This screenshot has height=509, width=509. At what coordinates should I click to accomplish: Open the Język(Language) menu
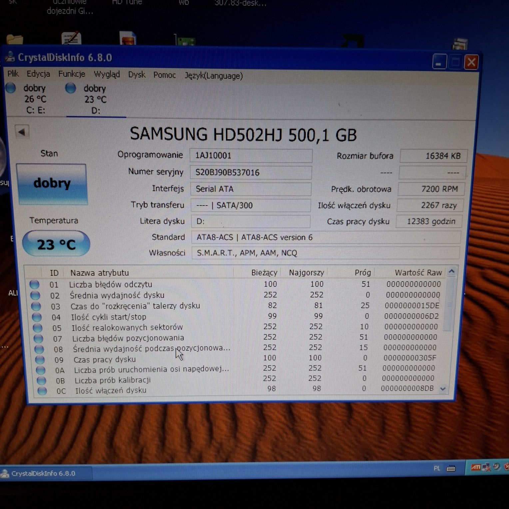[214, 76]
